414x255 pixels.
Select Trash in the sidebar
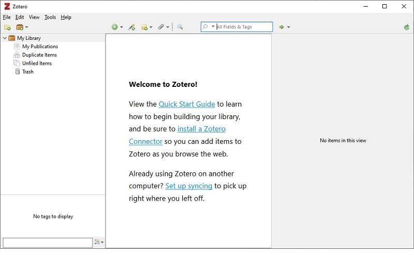pyautogui.click(x=28, y=72)
